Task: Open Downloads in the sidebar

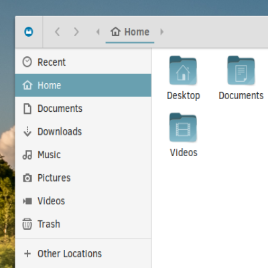Action: click(83, 131)
